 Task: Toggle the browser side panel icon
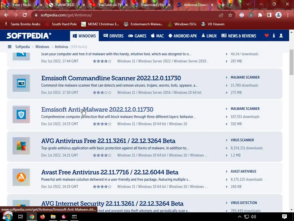(269, 15)
